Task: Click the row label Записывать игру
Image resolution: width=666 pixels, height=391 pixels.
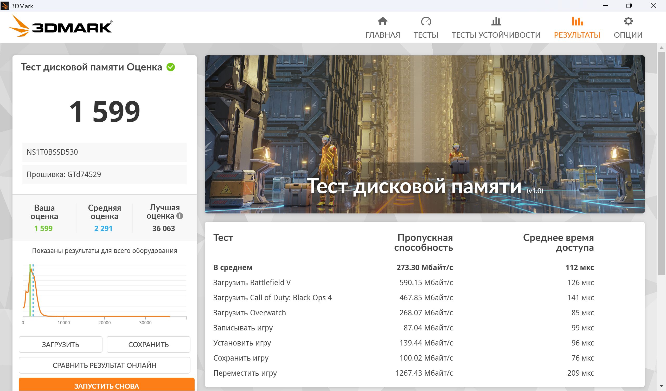Action: [243, 328]
